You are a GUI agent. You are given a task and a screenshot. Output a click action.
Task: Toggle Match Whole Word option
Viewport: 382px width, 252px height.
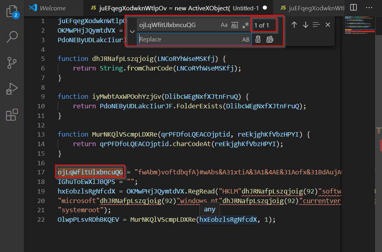(235, 25)
